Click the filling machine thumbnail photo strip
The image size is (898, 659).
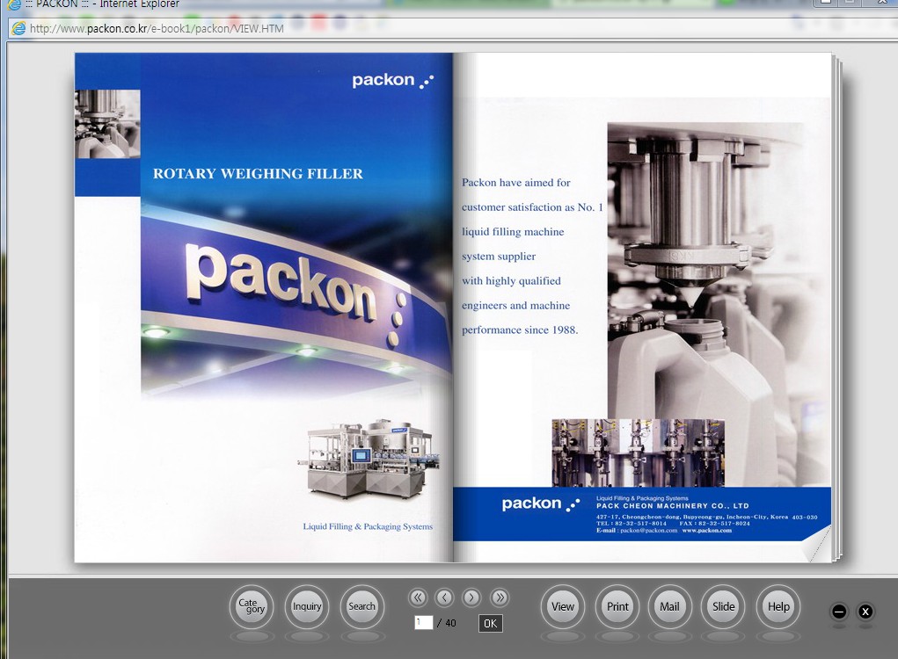coord(638,453)
